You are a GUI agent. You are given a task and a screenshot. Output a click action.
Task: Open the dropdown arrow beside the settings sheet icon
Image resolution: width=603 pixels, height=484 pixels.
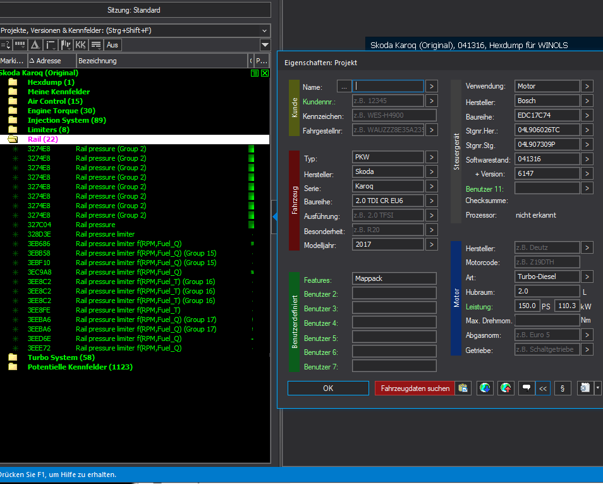click(598, 388)
